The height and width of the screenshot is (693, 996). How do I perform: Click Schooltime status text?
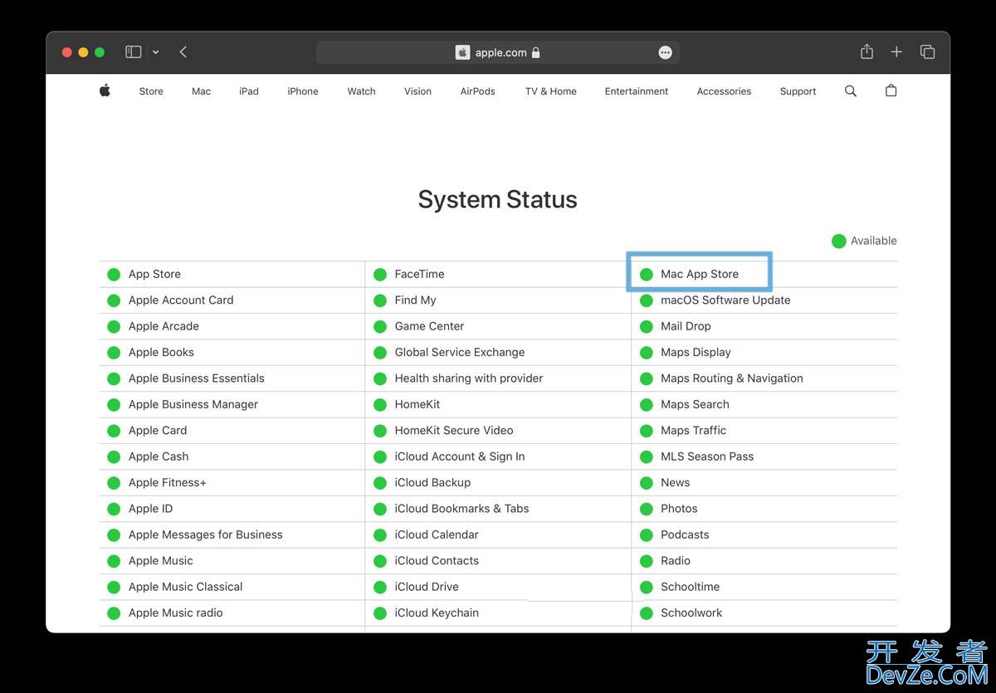[x=690, y=586]
